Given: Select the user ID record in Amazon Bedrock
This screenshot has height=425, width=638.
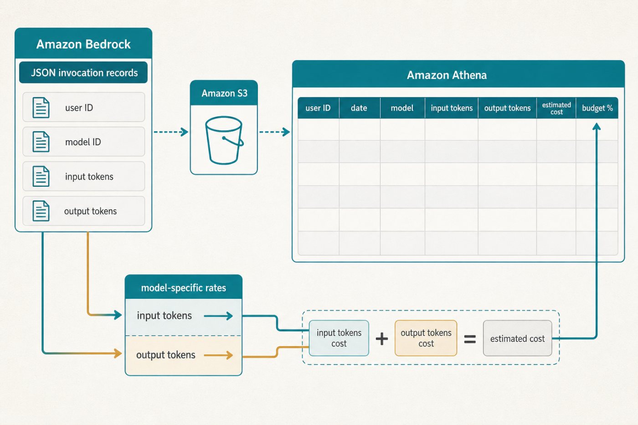Looking at the screenshot, I should [84, 108].
